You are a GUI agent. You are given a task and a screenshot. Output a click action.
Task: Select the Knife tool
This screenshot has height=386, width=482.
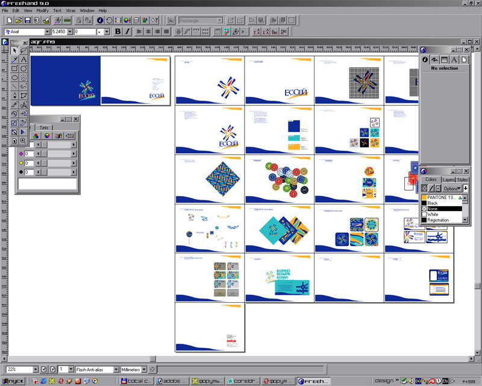[14, 105]
